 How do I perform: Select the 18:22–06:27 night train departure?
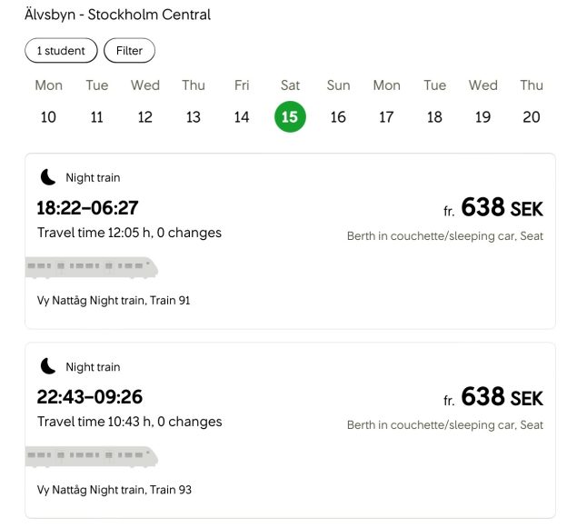(290, 241)
